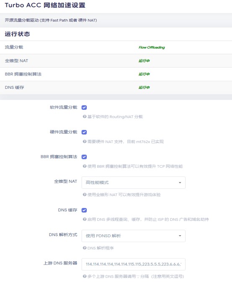Click help icon beside 启用 DNS 多线程查询 hint
The width and height of the screenshot is (232, 288).
tap(85, 219)
